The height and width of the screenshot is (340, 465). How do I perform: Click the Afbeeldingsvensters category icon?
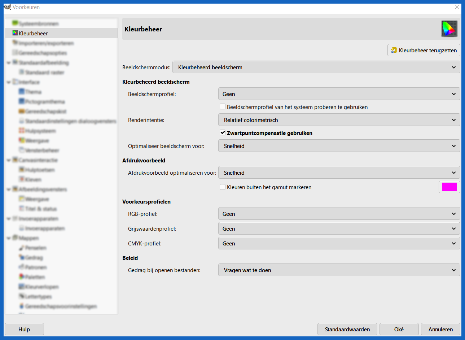tap(15, 189)
